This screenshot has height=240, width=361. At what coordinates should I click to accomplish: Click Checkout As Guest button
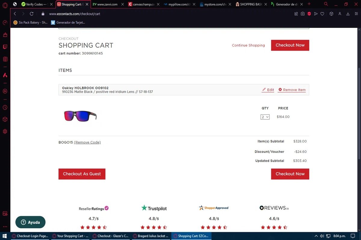click(82, 174)
